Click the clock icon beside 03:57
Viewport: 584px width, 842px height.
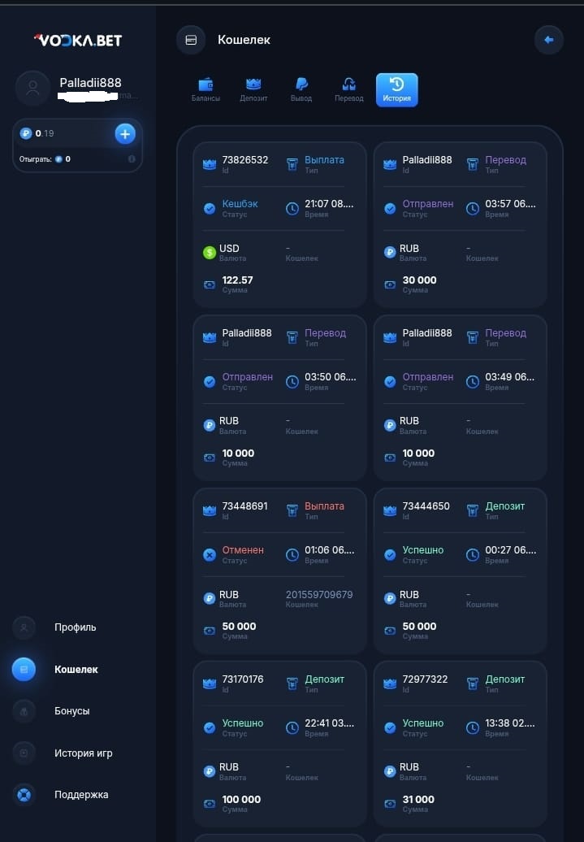point(473,208)
